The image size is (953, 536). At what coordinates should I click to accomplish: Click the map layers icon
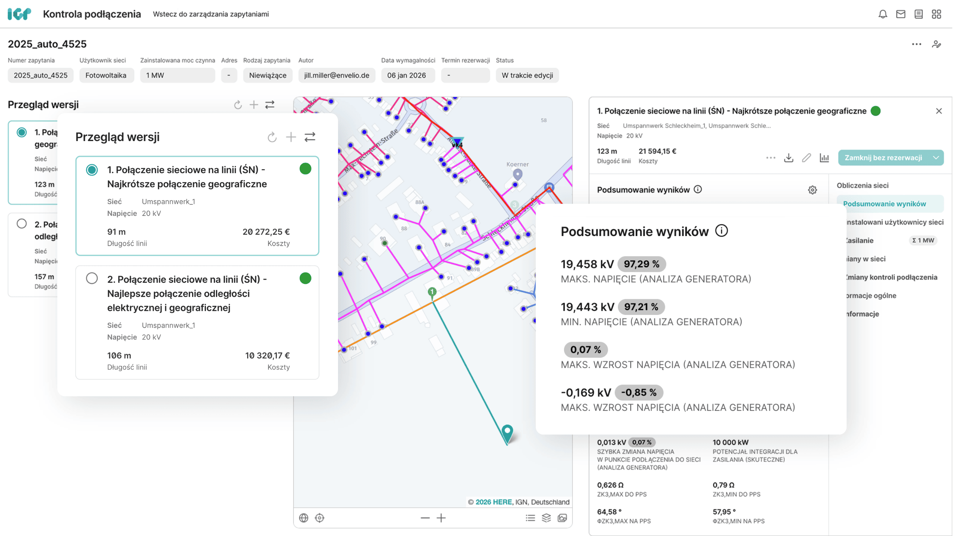pos(546,518)
